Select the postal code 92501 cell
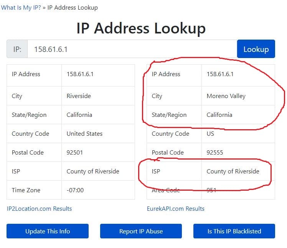Image resolution: width=287 pixels, height=248 pixels. pyautogui.click(x=75, y=153)
